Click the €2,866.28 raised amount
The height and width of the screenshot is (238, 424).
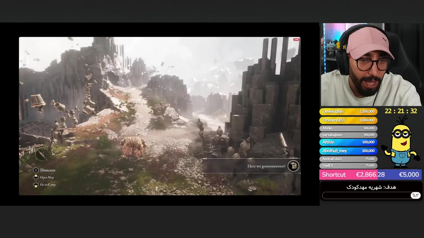pyautogui.click(x=370, y=175)
